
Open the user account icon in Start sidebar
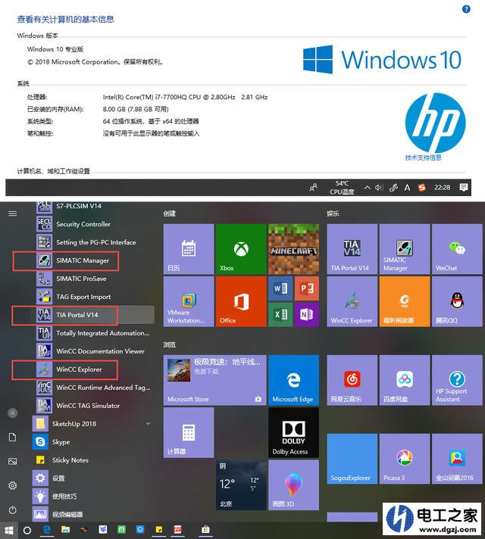coord(12,413)
